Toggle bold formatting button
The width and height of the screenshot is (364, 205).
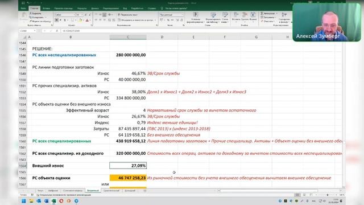pos(56,20)
